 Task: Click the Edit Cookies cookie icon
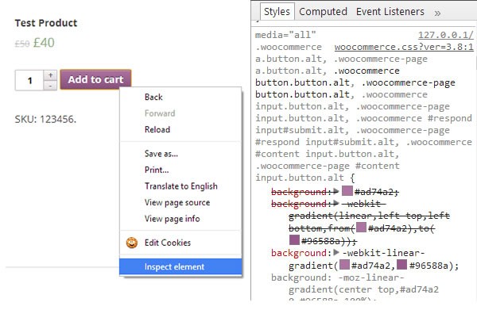[132, 243]
